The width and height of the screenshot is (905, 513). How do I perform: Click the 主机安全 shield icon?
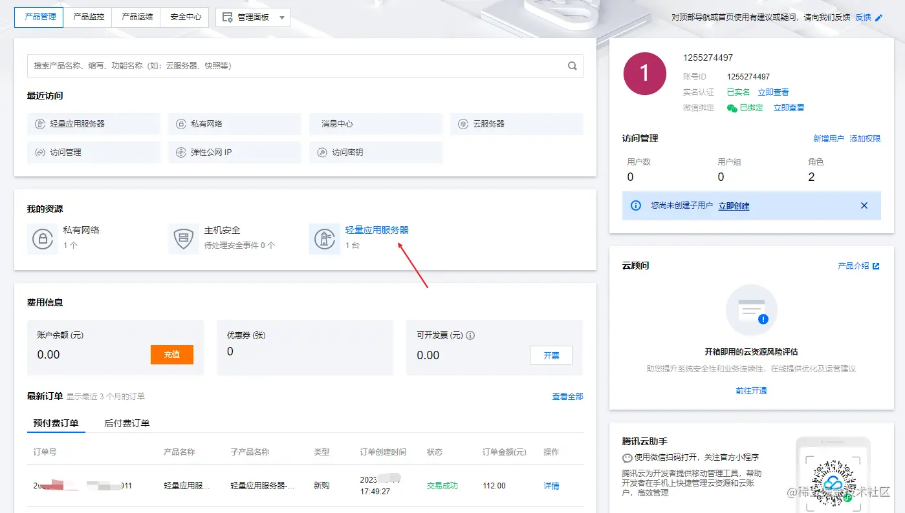(x=184, y=239)
